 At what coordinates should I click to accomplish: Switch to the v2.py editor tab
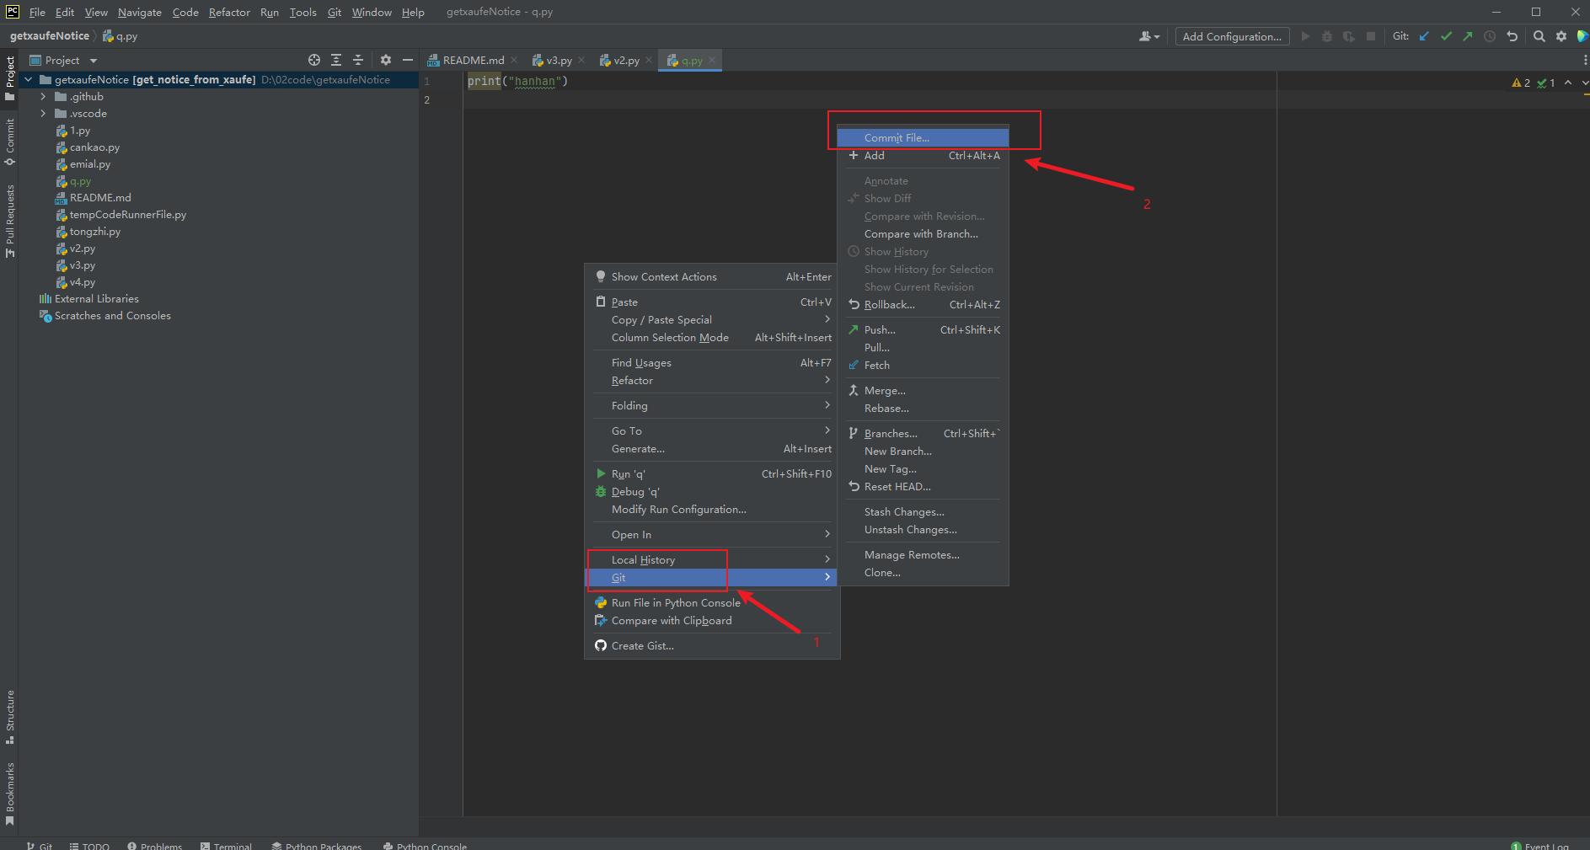pos(626,60)
